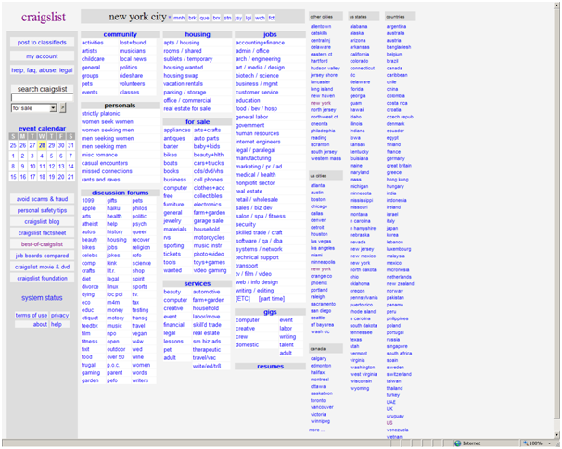Click the scrollbar down arrow
562x449 pixels.
click(x=556, y=435)
